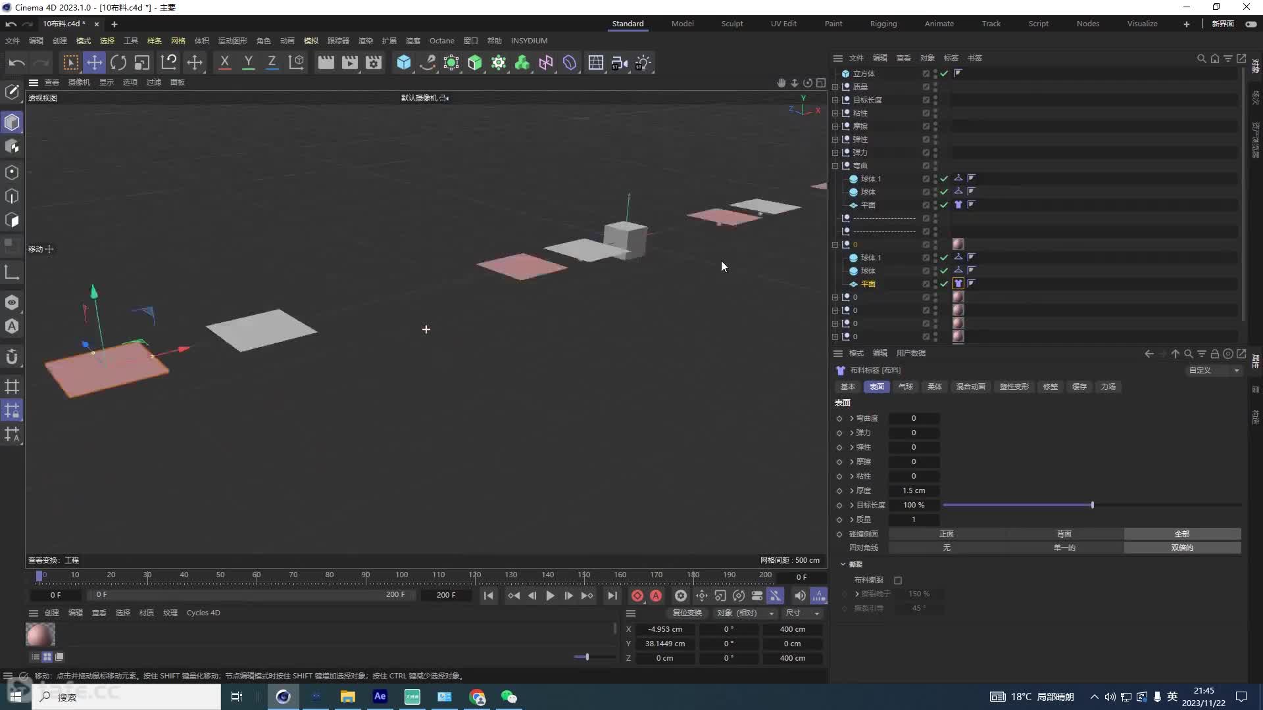Expand the 目标长度 null object
The height and width of the screenshot is (710, 1263).
[835, 100]
